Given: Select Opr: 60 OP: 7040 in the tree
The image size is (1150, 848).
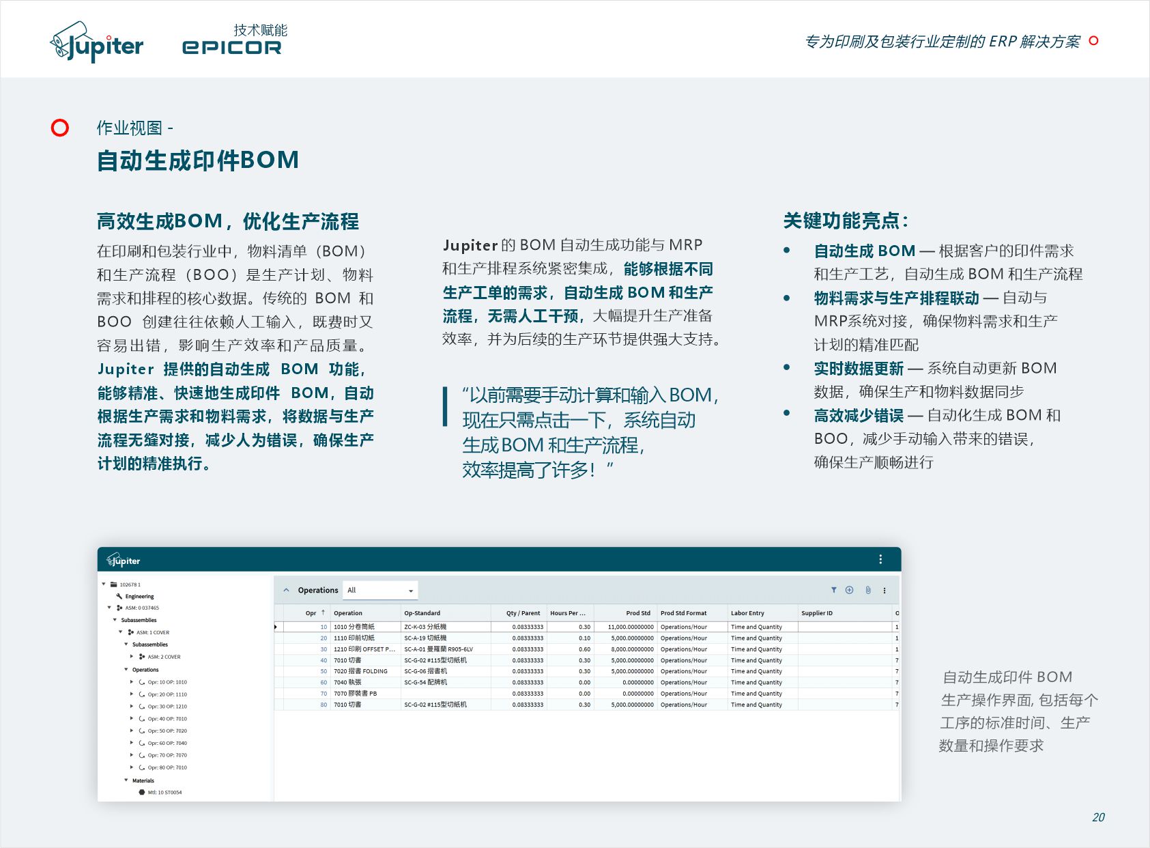Looking at the screenshot, I should click(167, 743).
